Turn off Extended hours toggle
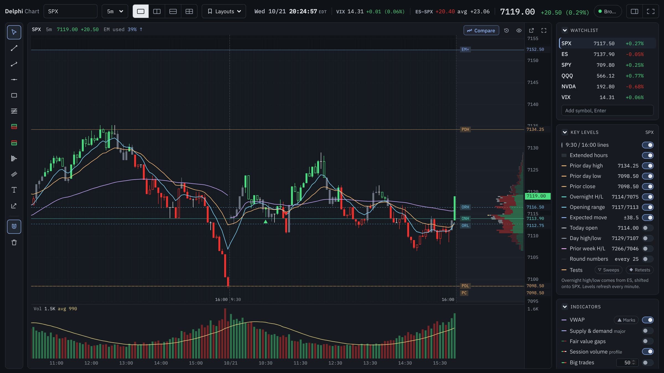Image resolution: width=664 pixels, height=373 pixels. click(x=648, y=155)
